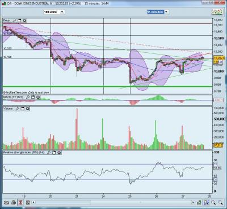
Task: Click the horizontal scrollbar right arrow
Action: coord(193,202)
